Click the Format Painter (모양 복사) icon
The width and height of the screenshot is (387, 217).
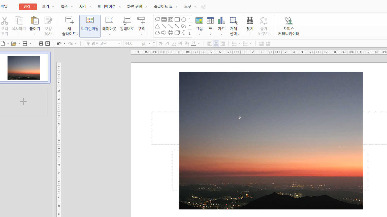[x=48, y=21]
